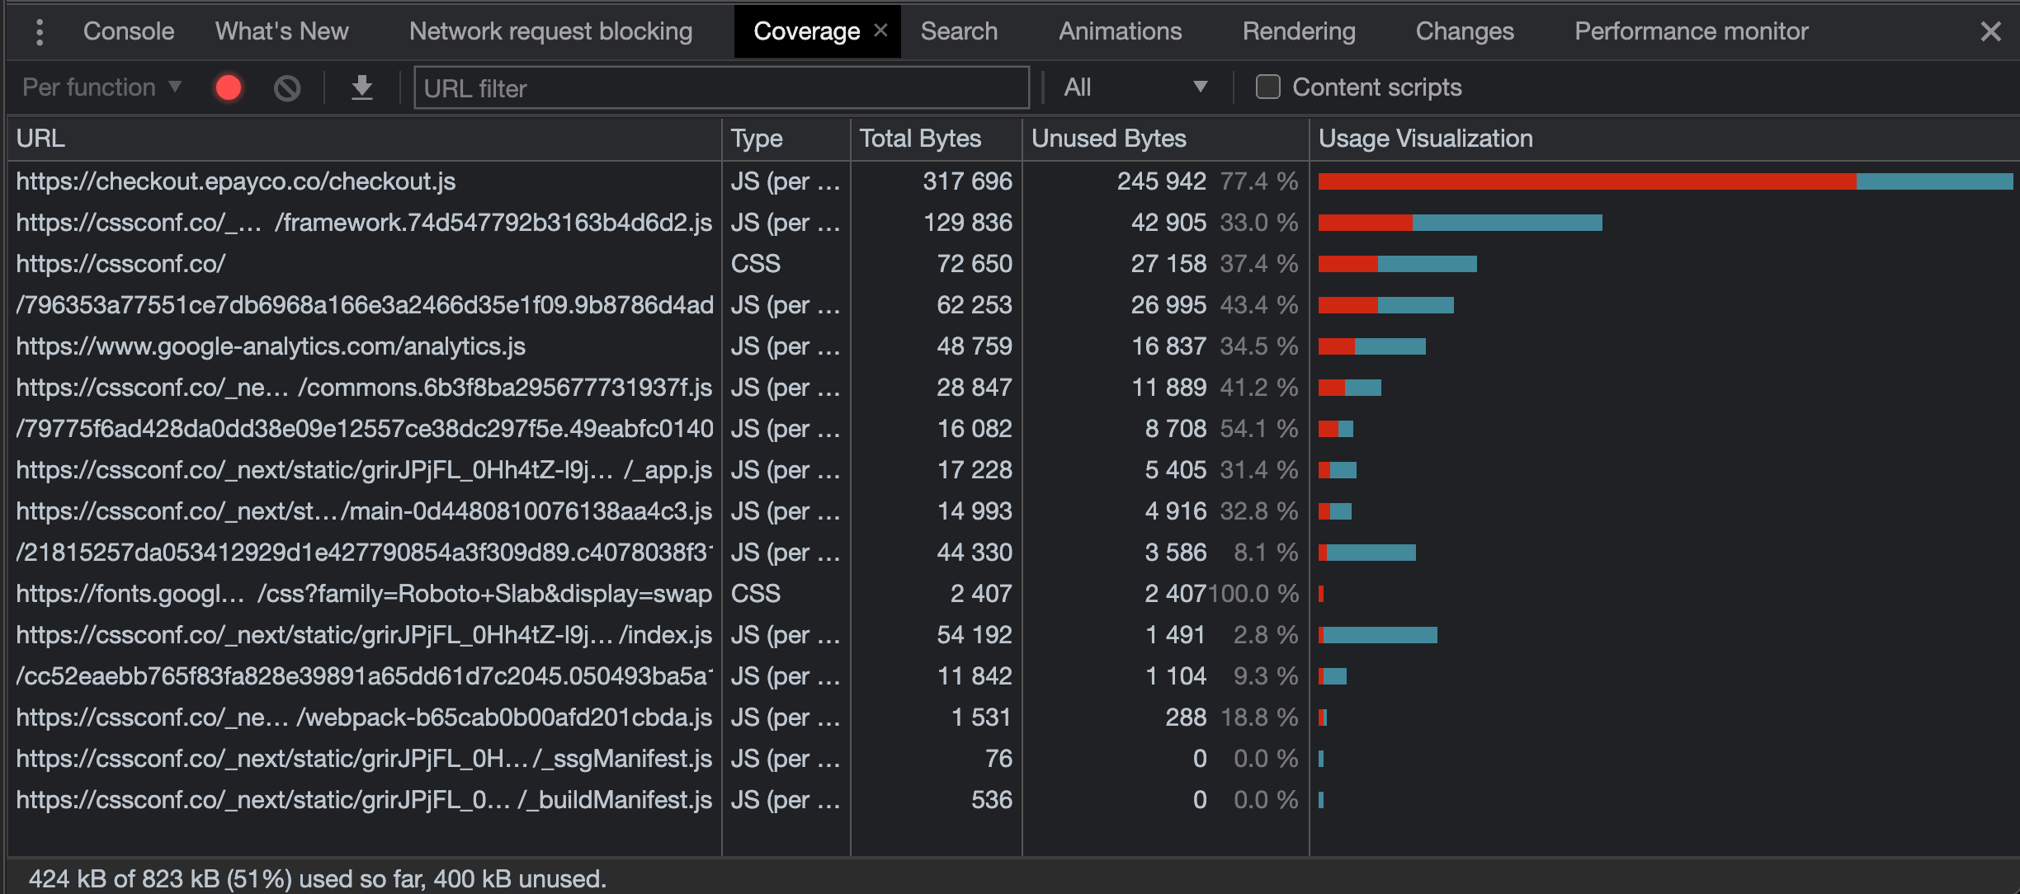2020x894 pixels.
Task: Click the red record coverage button
Action: pos(229,87)
